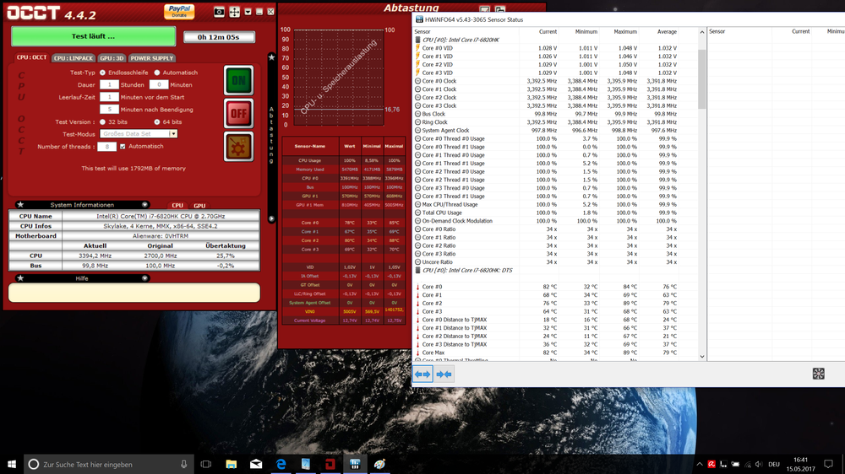Select the Endlosschleife test type

pos(104,73)
